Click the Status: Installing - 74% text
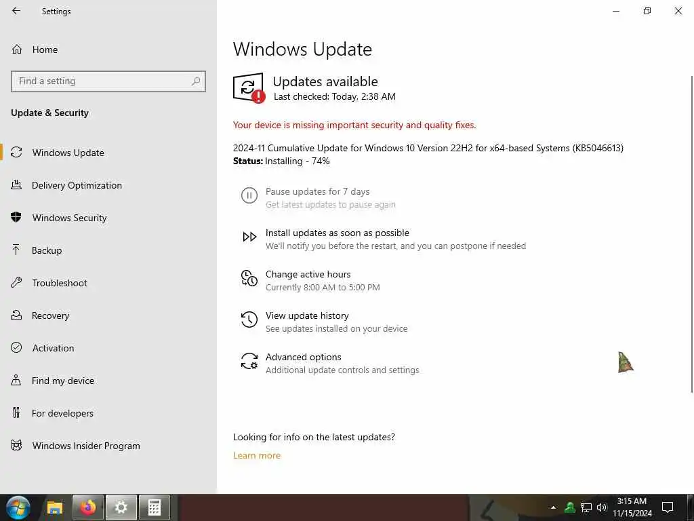The image size is (694, 521). [x=281, y=161]
